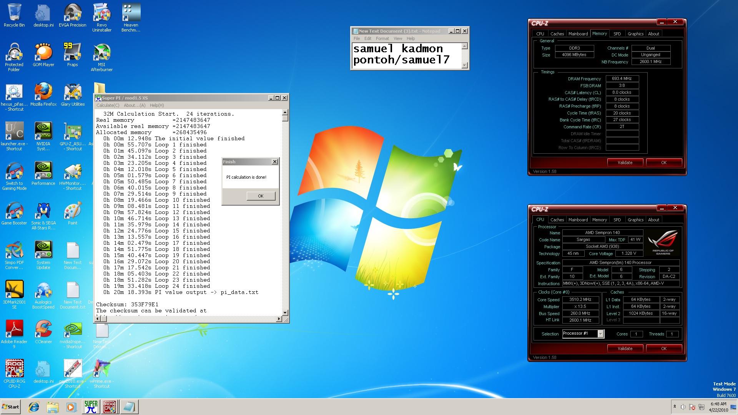Click Validate in lower CPU-Z window

pos(625,349)
